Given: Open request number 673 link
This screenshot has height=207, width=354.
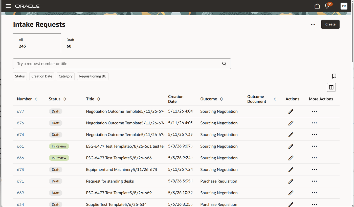Looking at the screenshot, I should (20, 169).
